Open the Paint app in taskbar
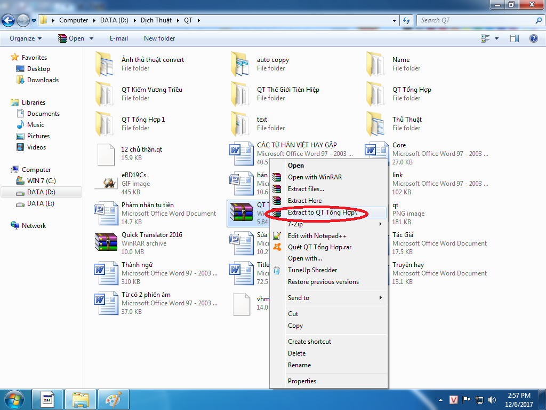Screen dimensions: 546x410 tap(113, 399)
